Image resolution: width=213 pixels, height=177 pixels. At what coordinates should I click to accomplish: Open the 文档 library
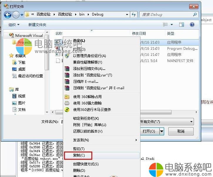pos(19,109)
